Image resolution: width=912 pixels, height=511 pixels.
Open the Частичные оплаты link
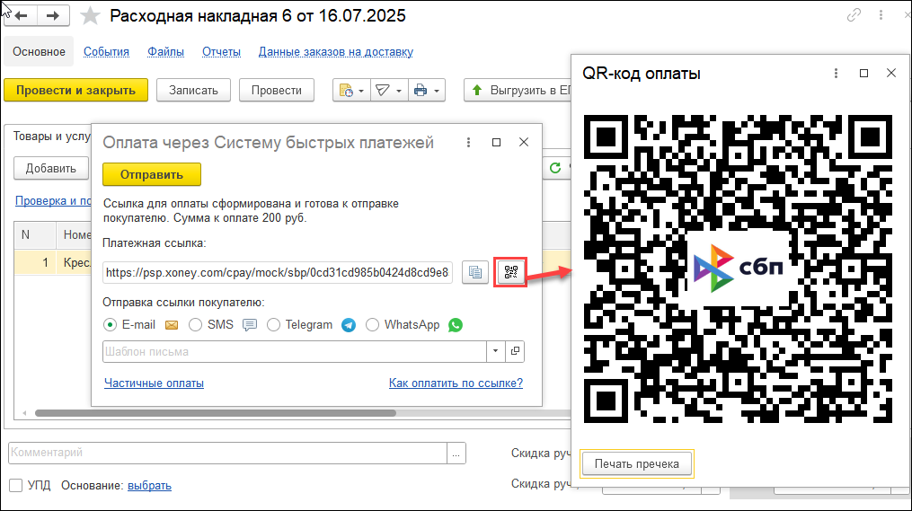pos(155,383)
